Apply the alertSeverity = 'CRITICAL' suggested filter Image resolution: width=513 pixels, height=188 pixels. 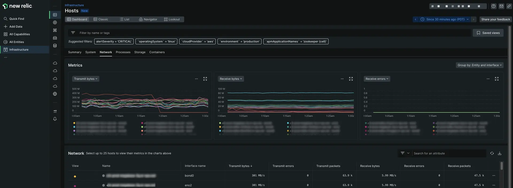(114, 42)
